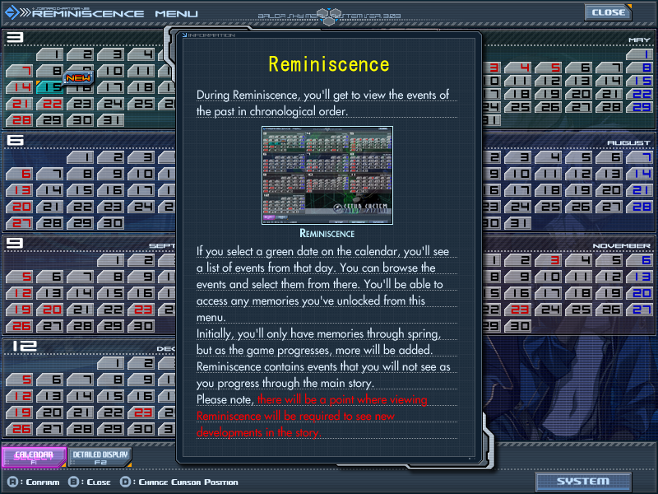This screenshot has height=494, width=658.
Task: Select June 15 on the calendar
Action: (80, 190)
